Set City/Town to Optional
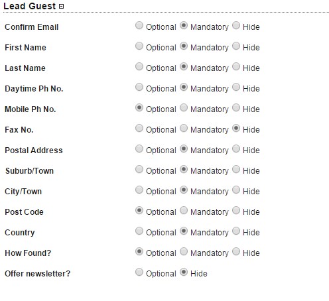The image size is (329, 301). 139,190
